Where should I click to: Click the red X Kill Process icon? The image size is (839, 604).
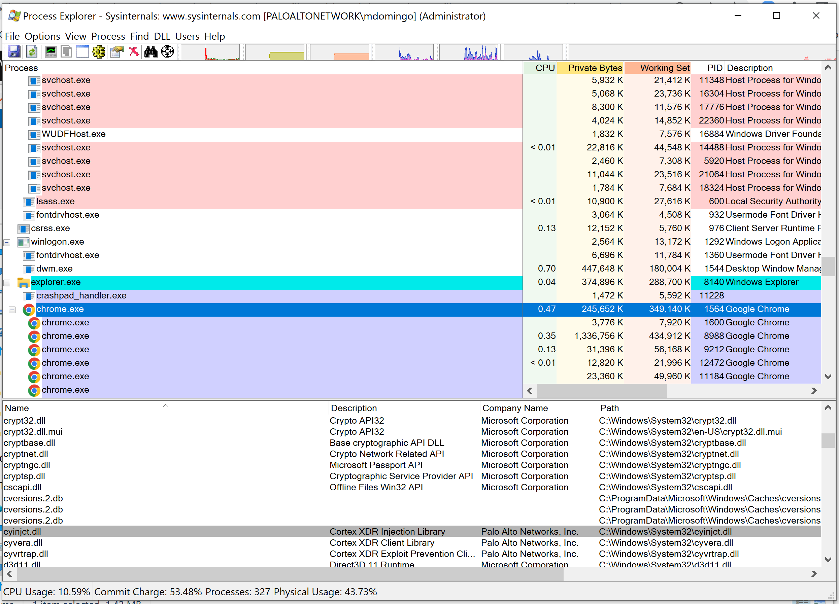pos(134,51)
